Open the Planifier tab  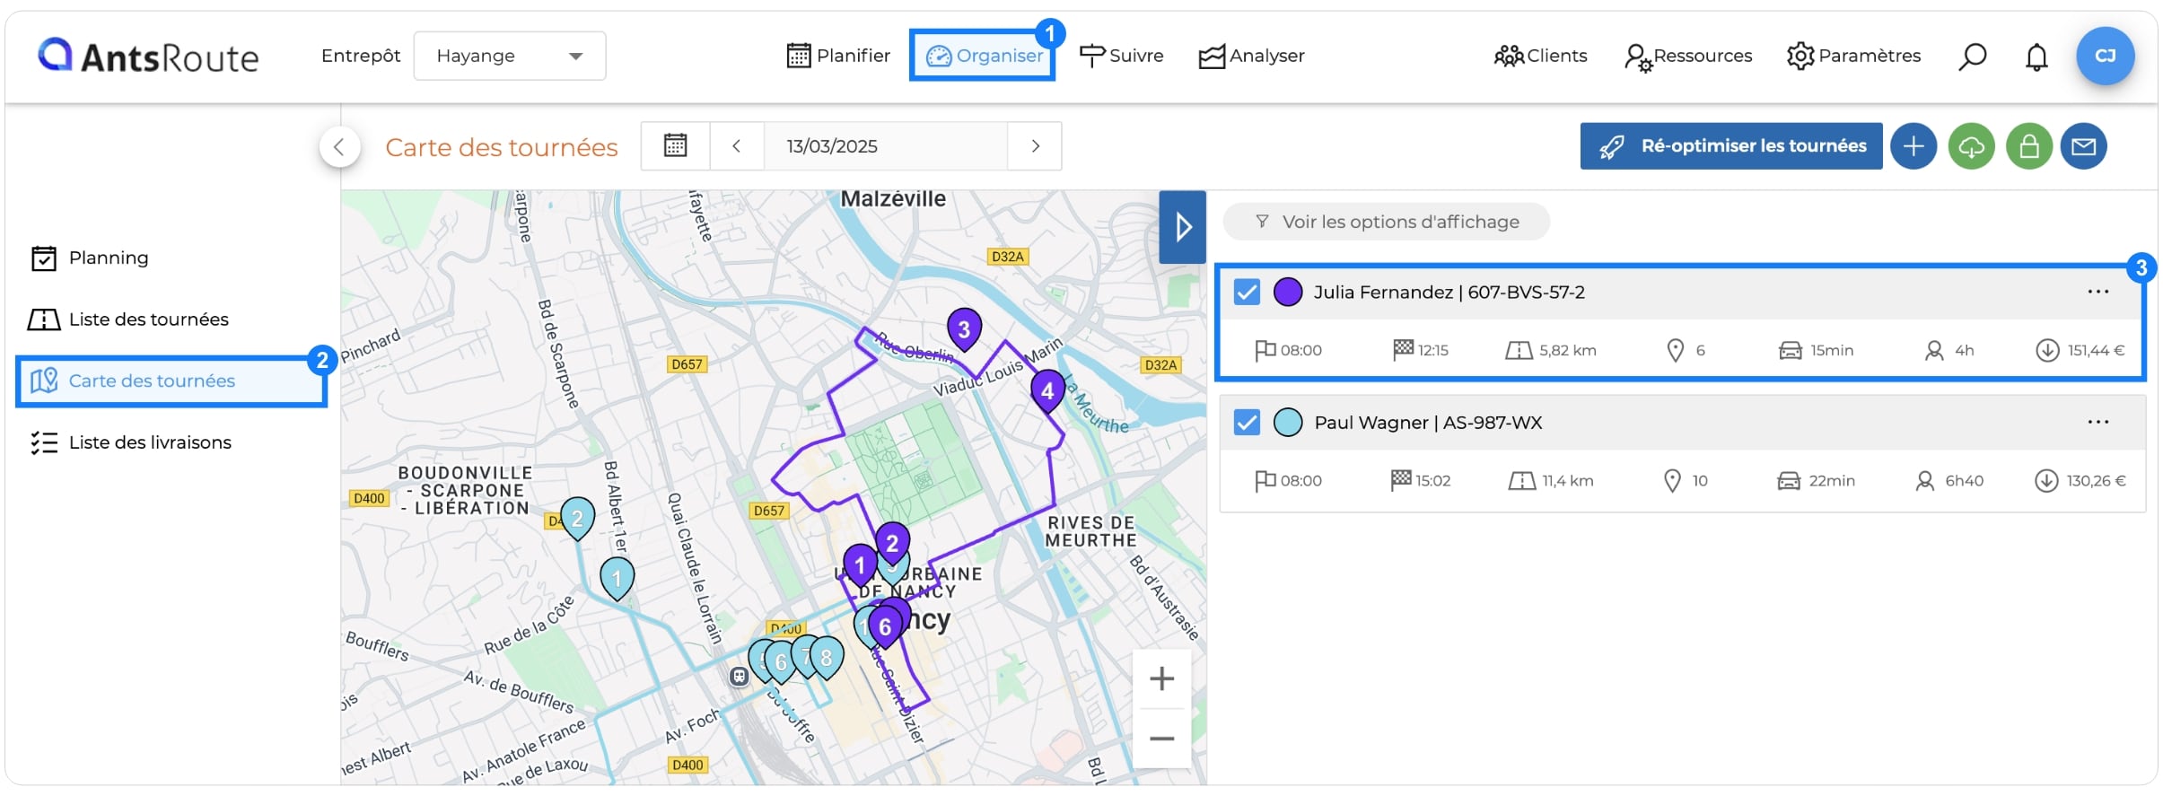pyautogui.click(x=838, y=56)
